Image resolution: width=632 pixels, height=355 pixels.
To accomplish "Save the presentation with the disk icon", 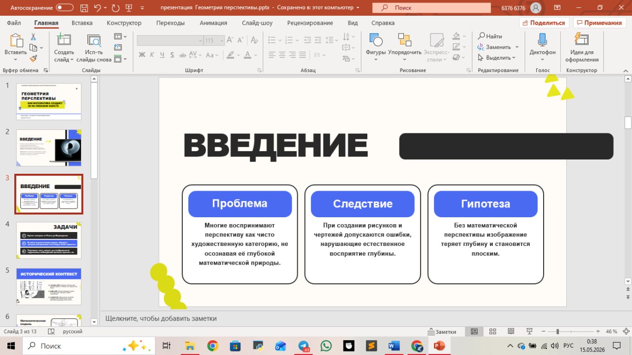I will [x=84, y=7].
